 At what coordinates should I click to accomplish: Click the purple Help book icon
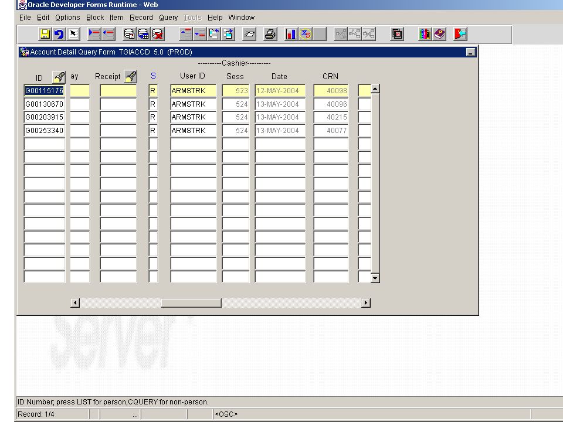pos(439,34)
